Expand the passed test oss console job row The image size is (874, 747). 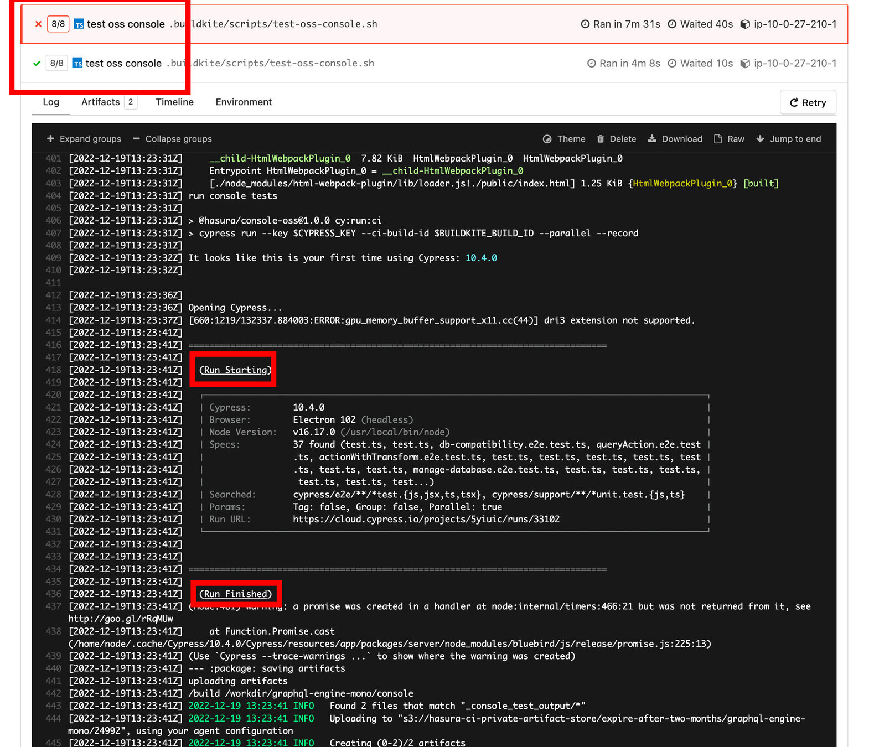(x=434, y=63)
